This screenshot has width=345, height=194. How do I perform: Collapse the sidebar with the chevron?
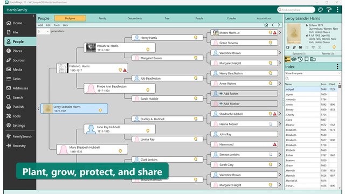click(x=33, y=16)
